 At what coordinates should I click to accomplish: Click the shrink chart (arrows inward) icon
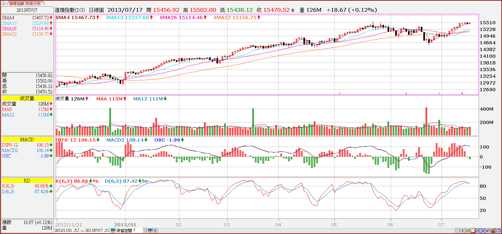[478, 230]
